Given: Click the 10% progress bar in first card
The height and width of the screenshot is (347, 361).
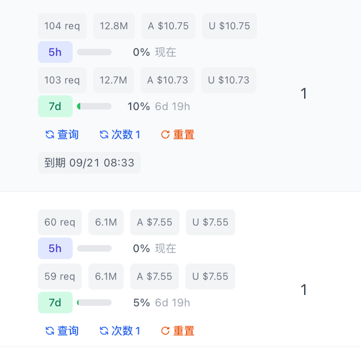Looking at the screenshot, I should coord(94,106).
